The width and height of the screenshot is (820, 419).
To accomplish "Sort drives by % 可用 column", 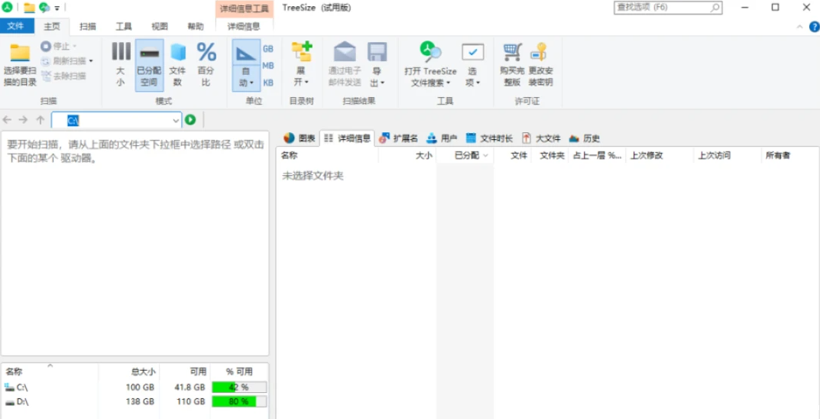I will [239, 372].
